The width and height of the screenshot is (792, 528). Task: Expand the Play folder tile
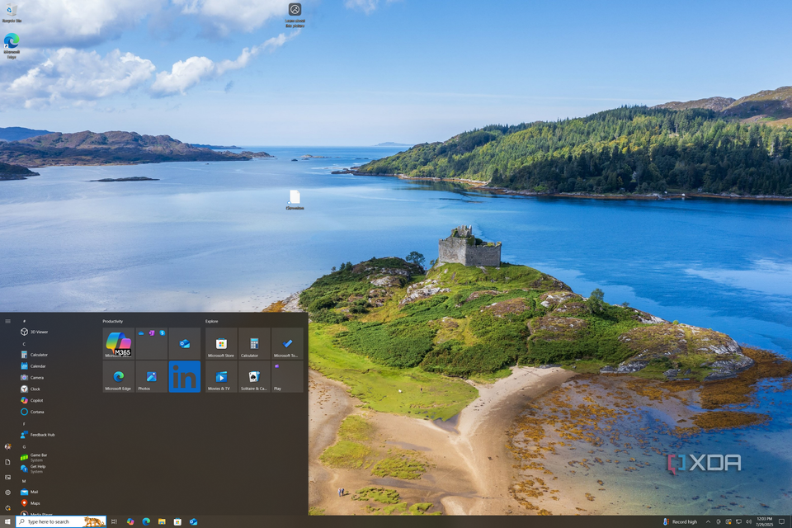coord(287,376)
